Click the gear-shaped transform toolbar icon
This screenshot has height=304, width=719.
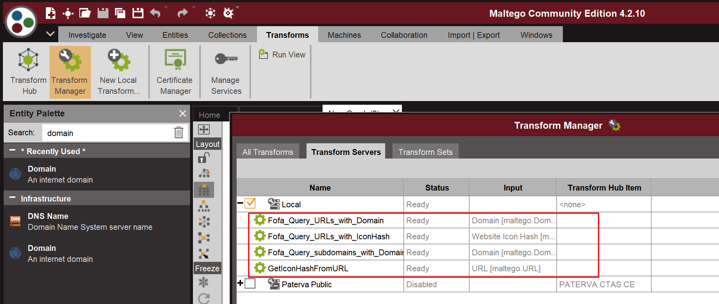(x=228, y=13)
